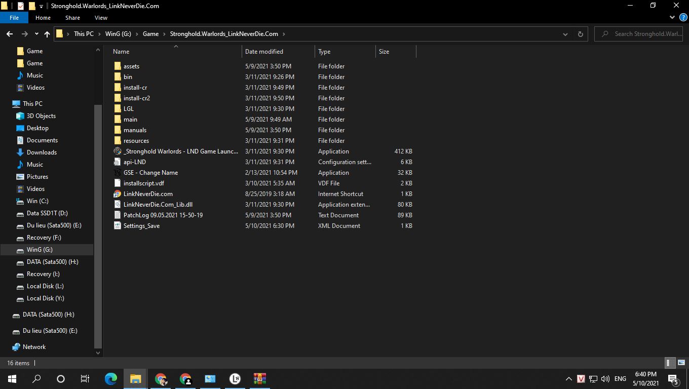Open WinRAR from the taskbar

259,378
